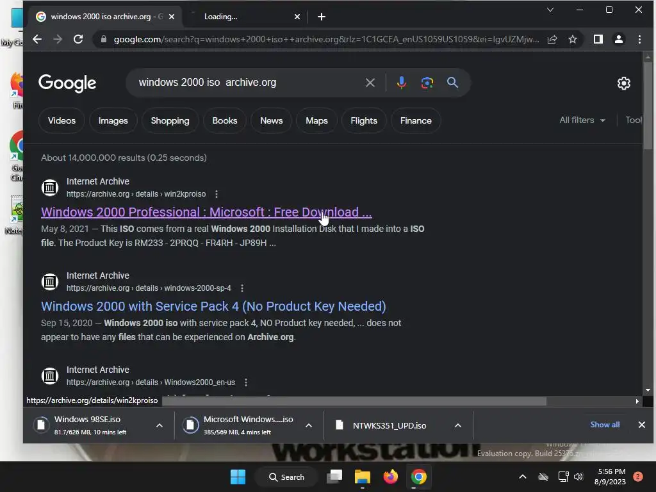Open the Chrome three-dot menu
Viewport: 656px width, 492px height.
point(639,39)
